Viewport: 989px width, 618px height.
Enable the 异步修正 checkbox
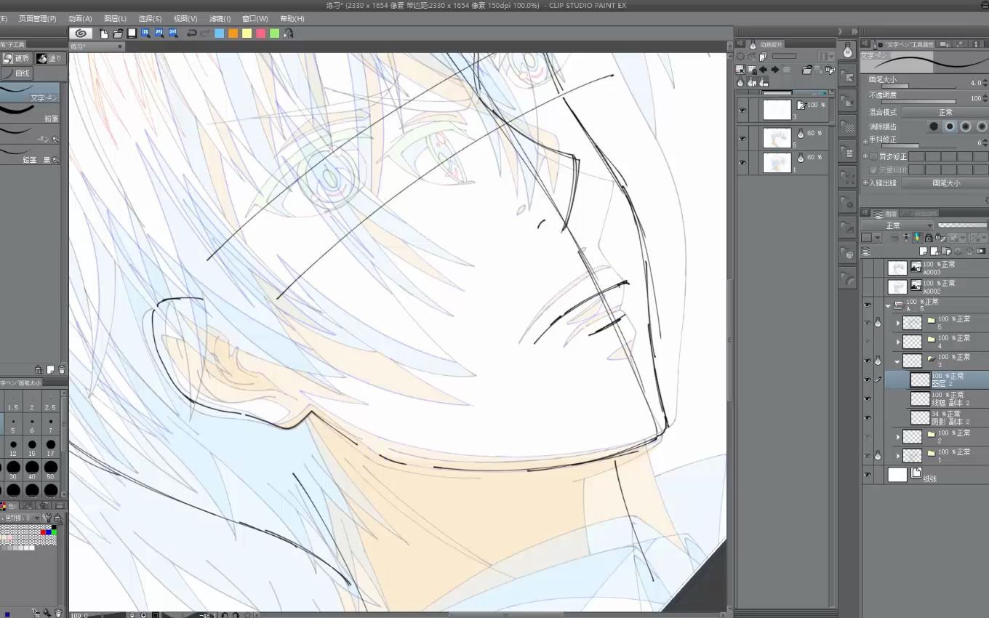pyautogui.click(x=874, y=156)
